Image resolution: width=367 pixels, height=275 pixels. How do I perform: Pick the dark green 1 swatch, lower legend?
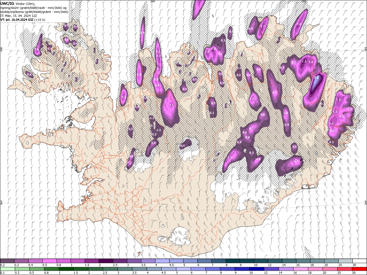(66, 269)
